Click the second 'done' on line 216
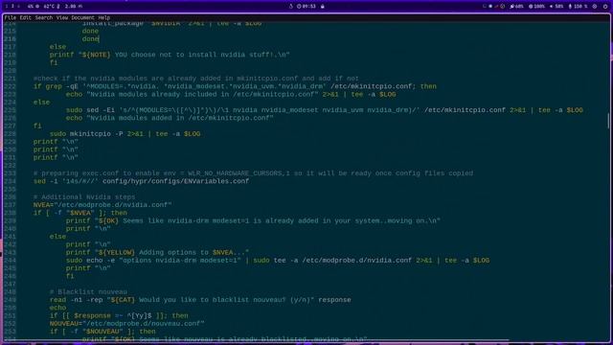Screen dimensions: 613x345 90,39
